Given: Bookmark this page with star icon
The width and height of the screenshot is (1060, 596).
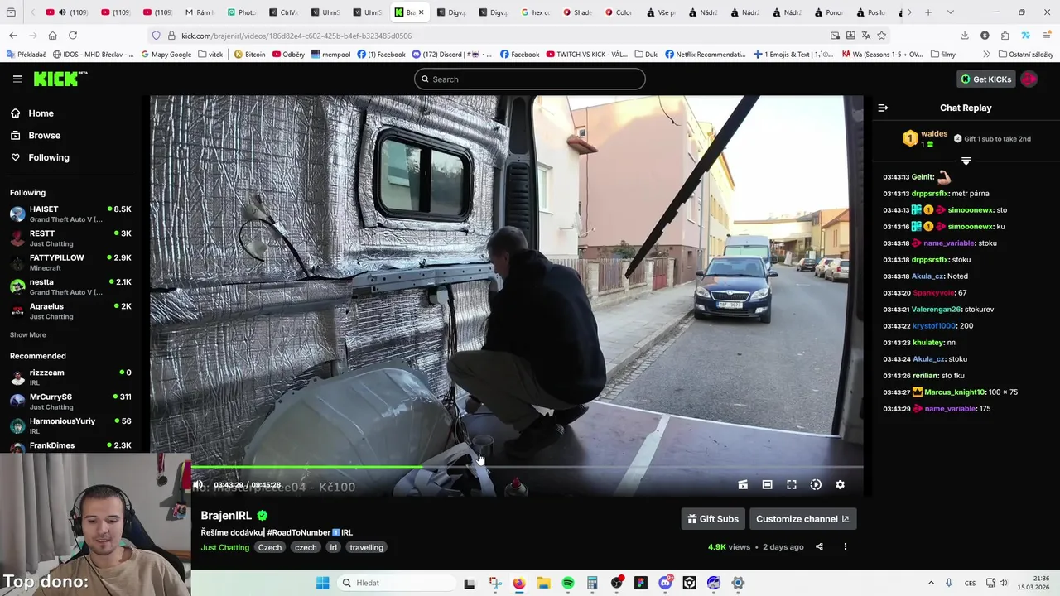Looking at the screenshot, I should [881, 36].
